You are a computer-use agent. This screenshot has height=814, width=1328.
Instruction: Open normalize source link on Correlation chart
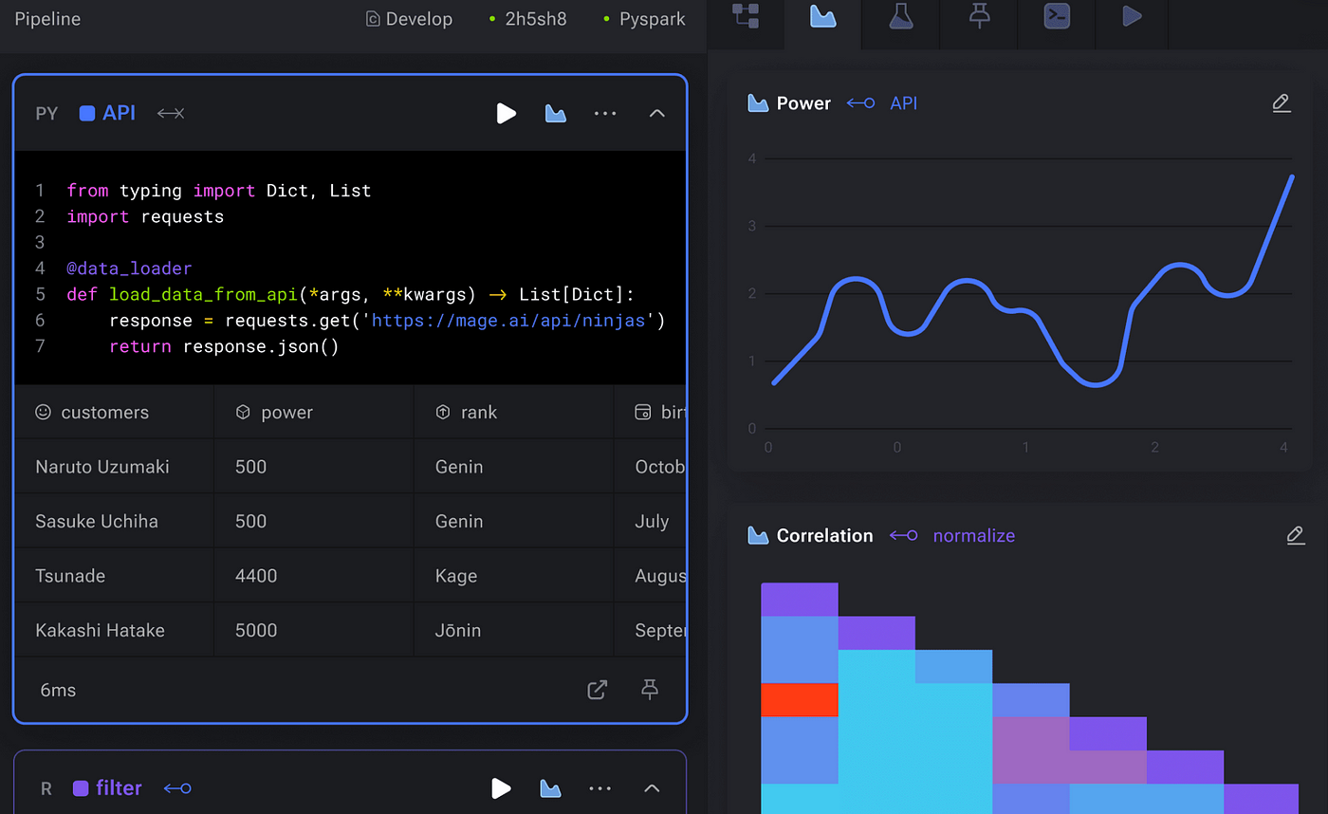(973, 536)
